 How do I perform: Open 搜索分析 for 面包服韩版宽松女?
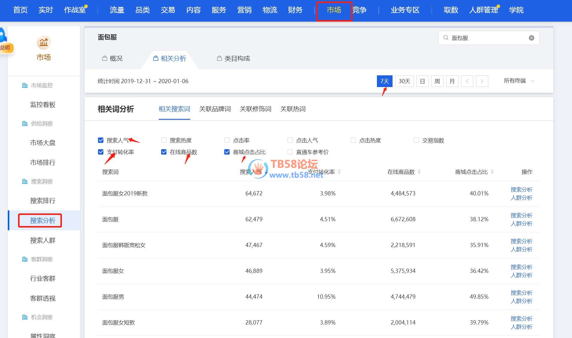coord(521,241)
